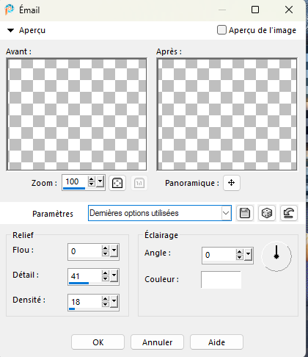This screenshot has width=308, height=357.
Task: Collapse the Aperçu section triangle
Action: click(x=10, y=30)
